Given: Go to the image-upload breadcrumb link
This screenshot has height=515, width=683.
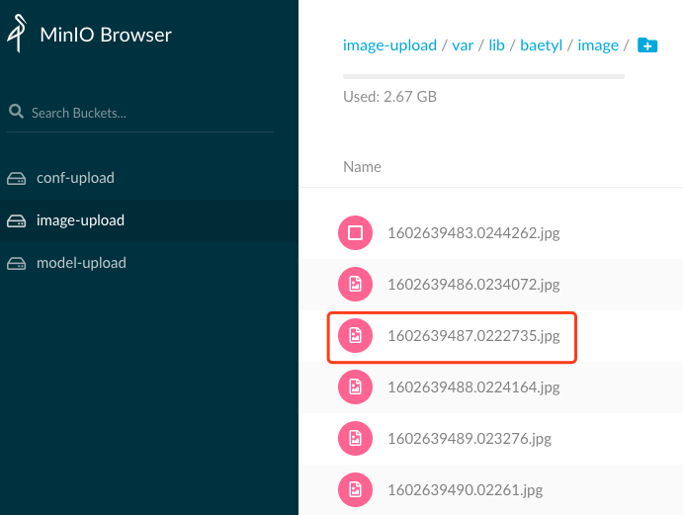Looking at the screenshot, I should point(389,45).
